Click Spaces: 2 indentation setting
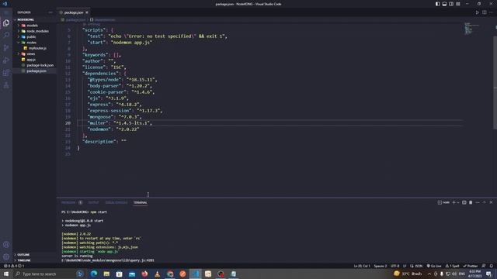Image resolution: width=497 pixels, height=279 pixels. click(380, 266)
